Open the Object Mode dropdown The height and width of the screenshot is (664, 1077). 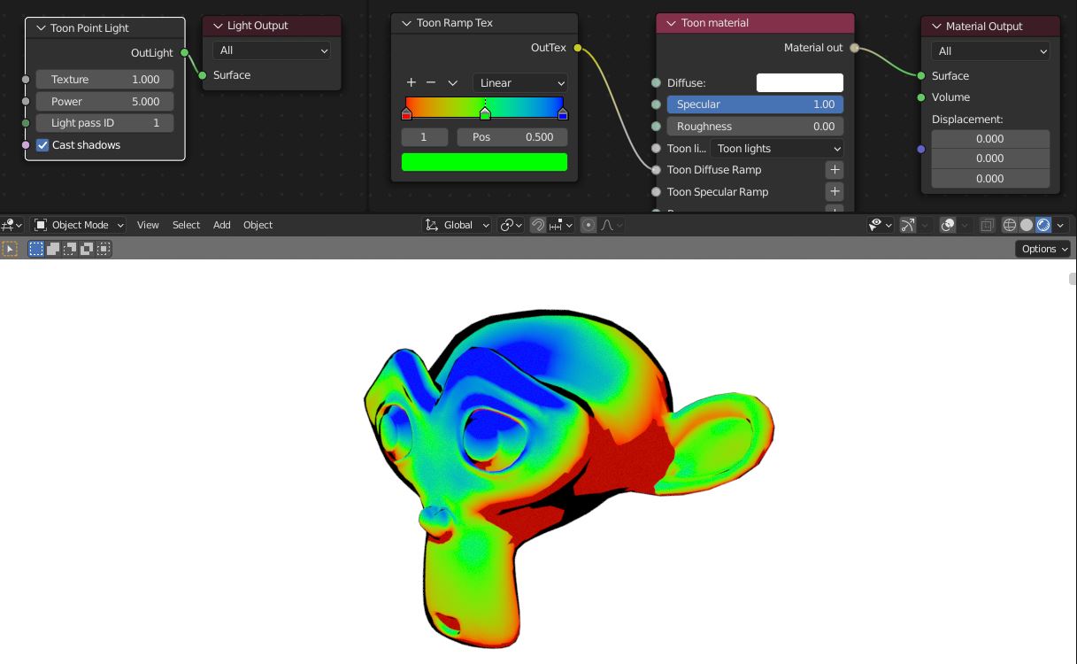tap(79, 225)
